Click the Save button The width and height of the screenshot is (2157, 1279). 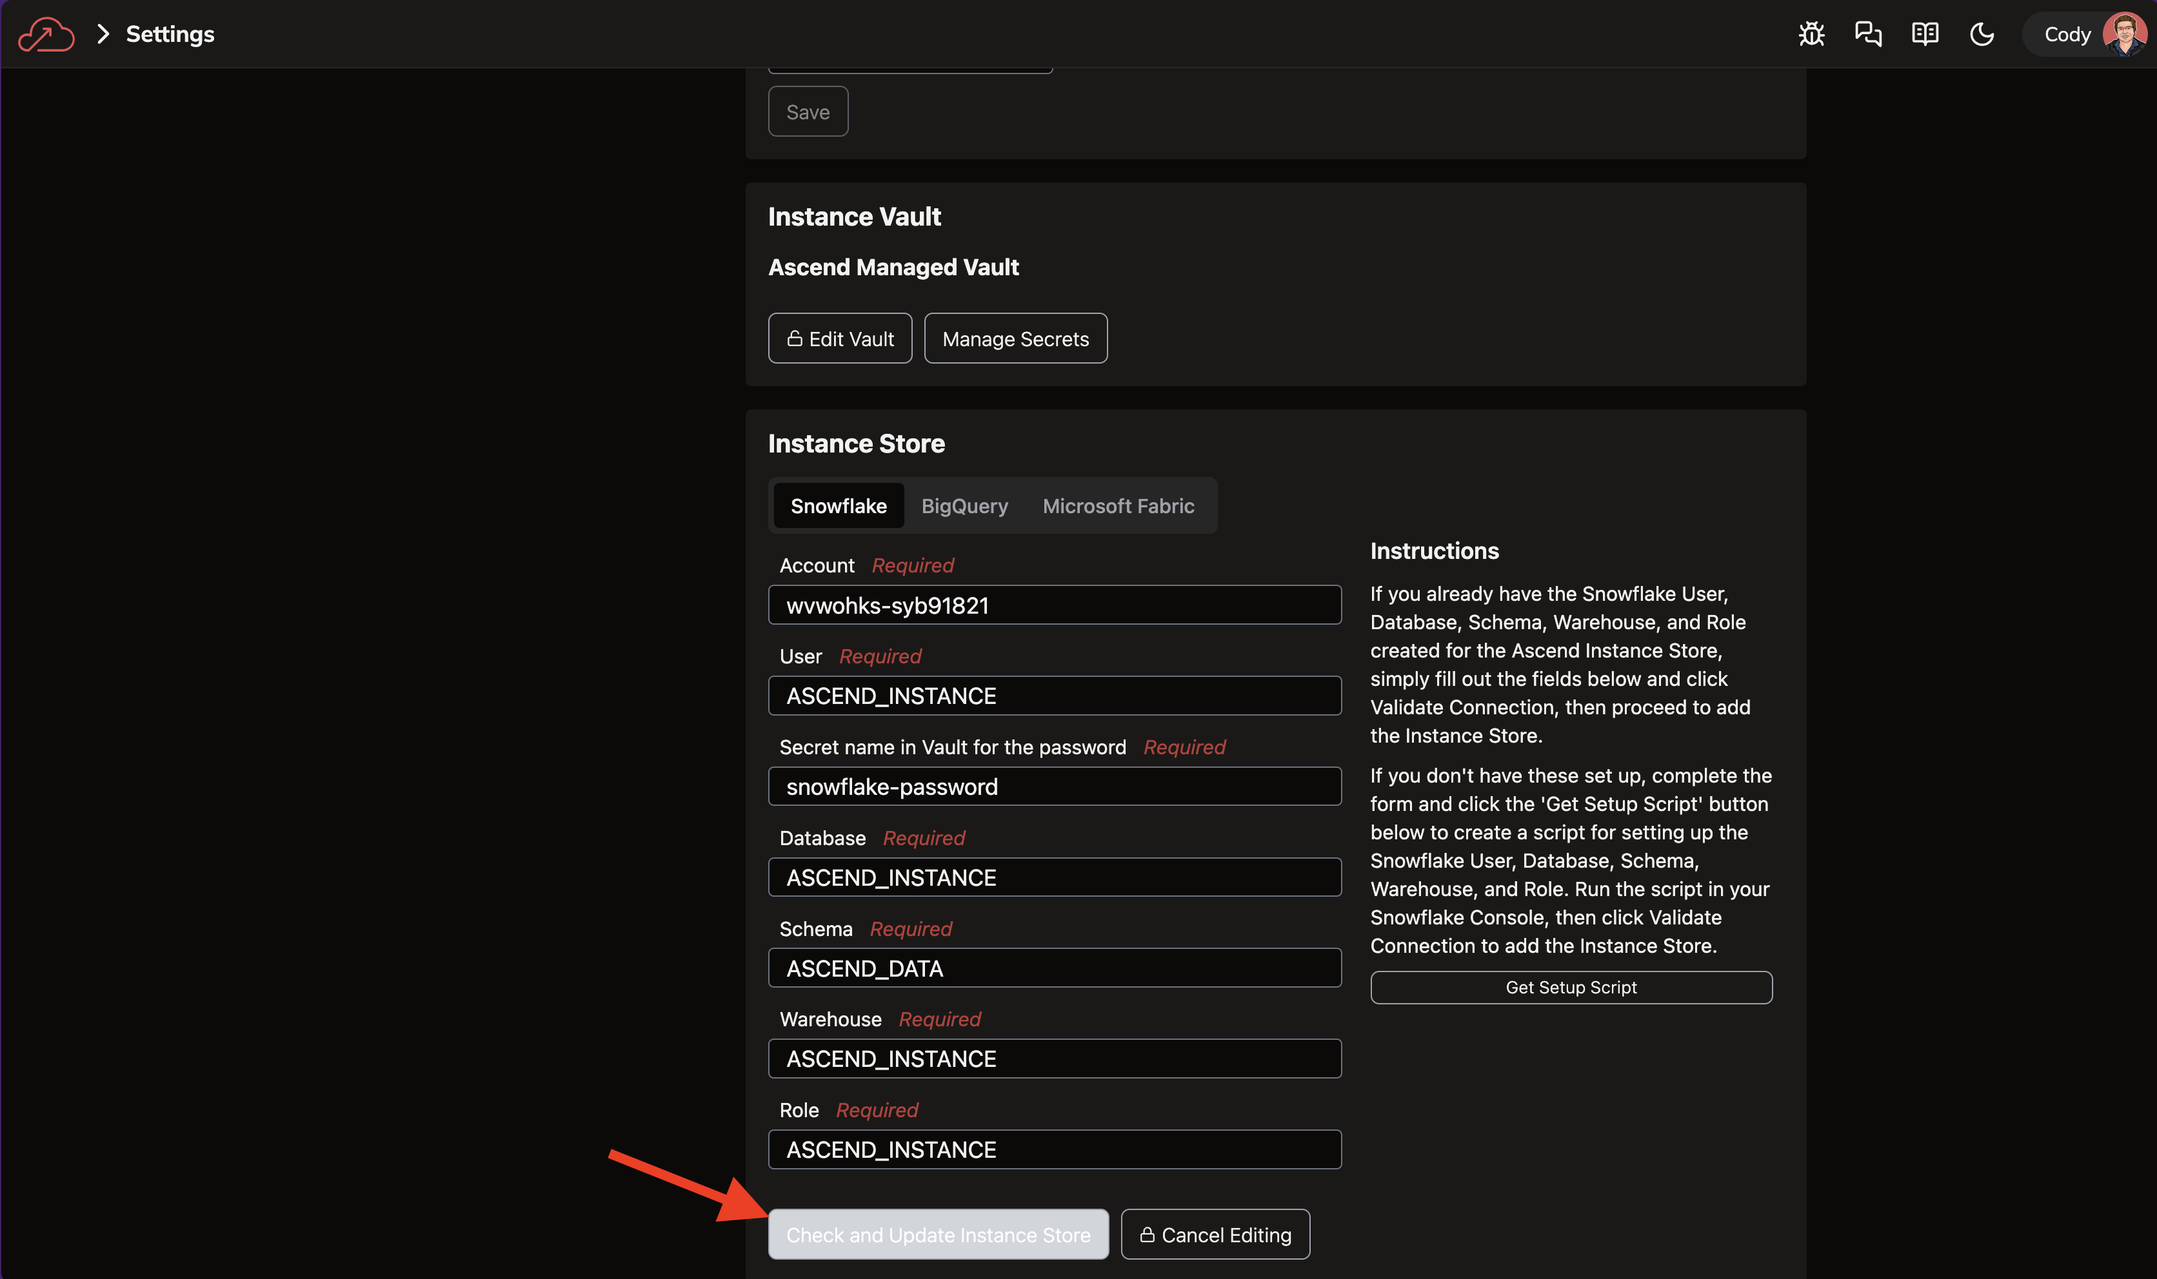[808, 112]
